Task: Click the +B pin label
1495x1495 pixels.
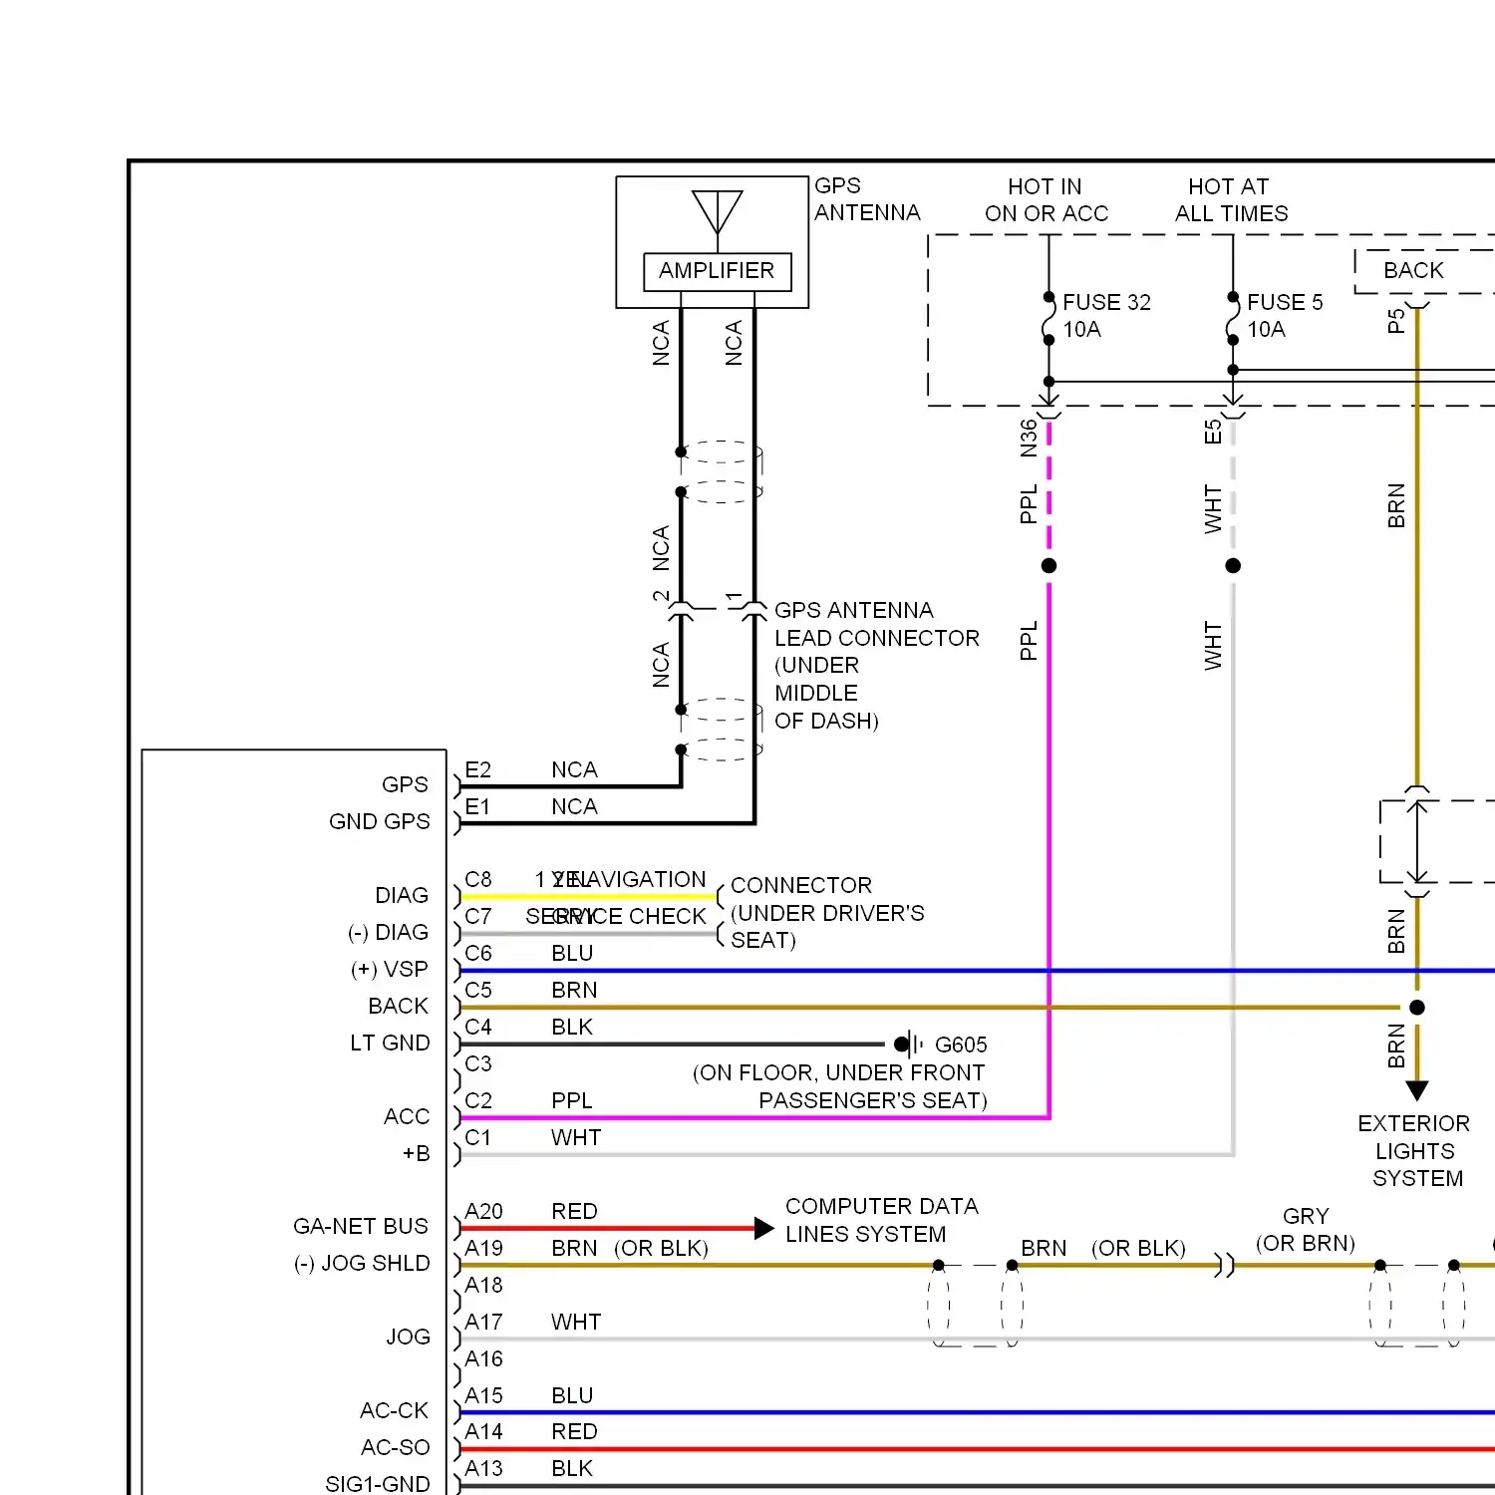Action: pyautogui.click(x=417, y=1153)
